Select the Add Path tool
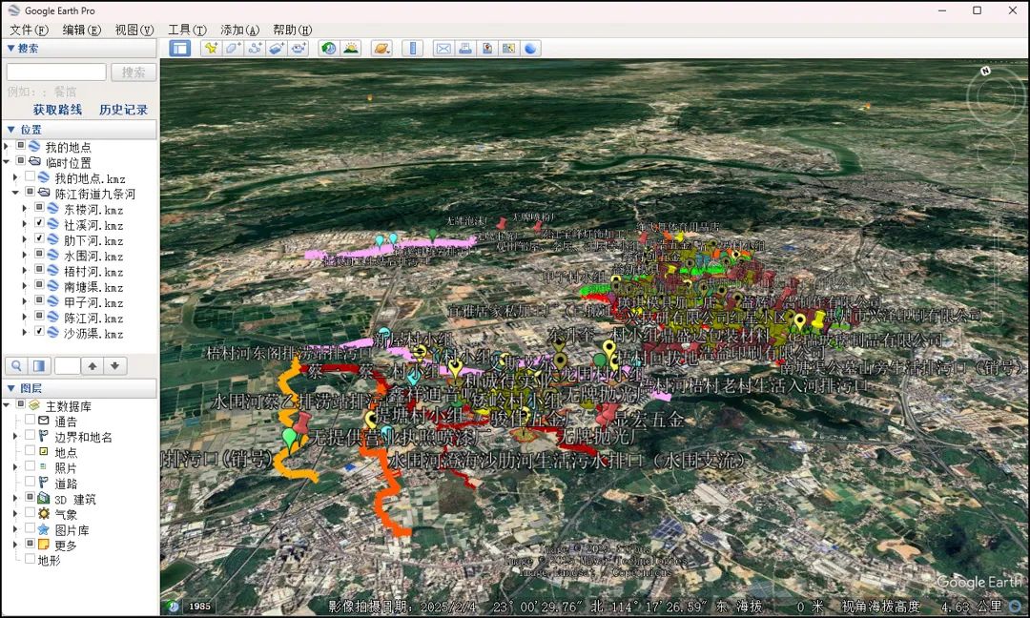This screenshot has width=1030, height=618. pyautogui.click(x=255, y=49)
